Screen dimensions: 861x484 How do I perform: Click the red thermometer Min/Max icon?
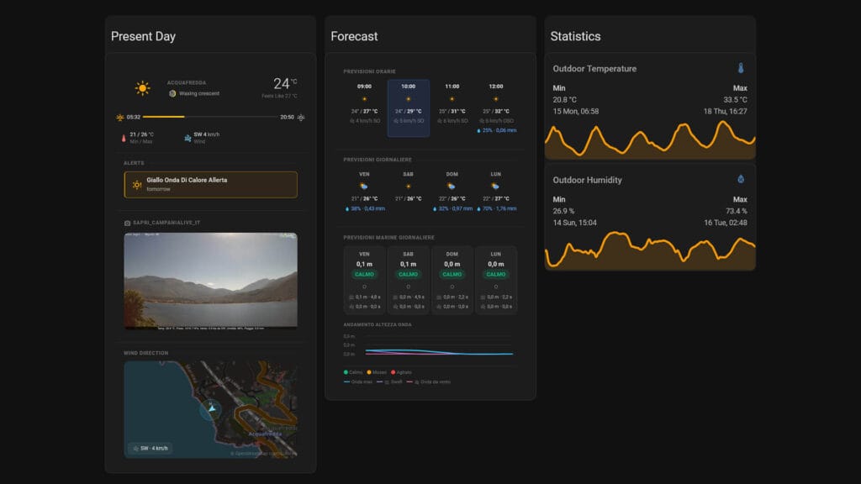pyautogui.click(x=124, y=139)
